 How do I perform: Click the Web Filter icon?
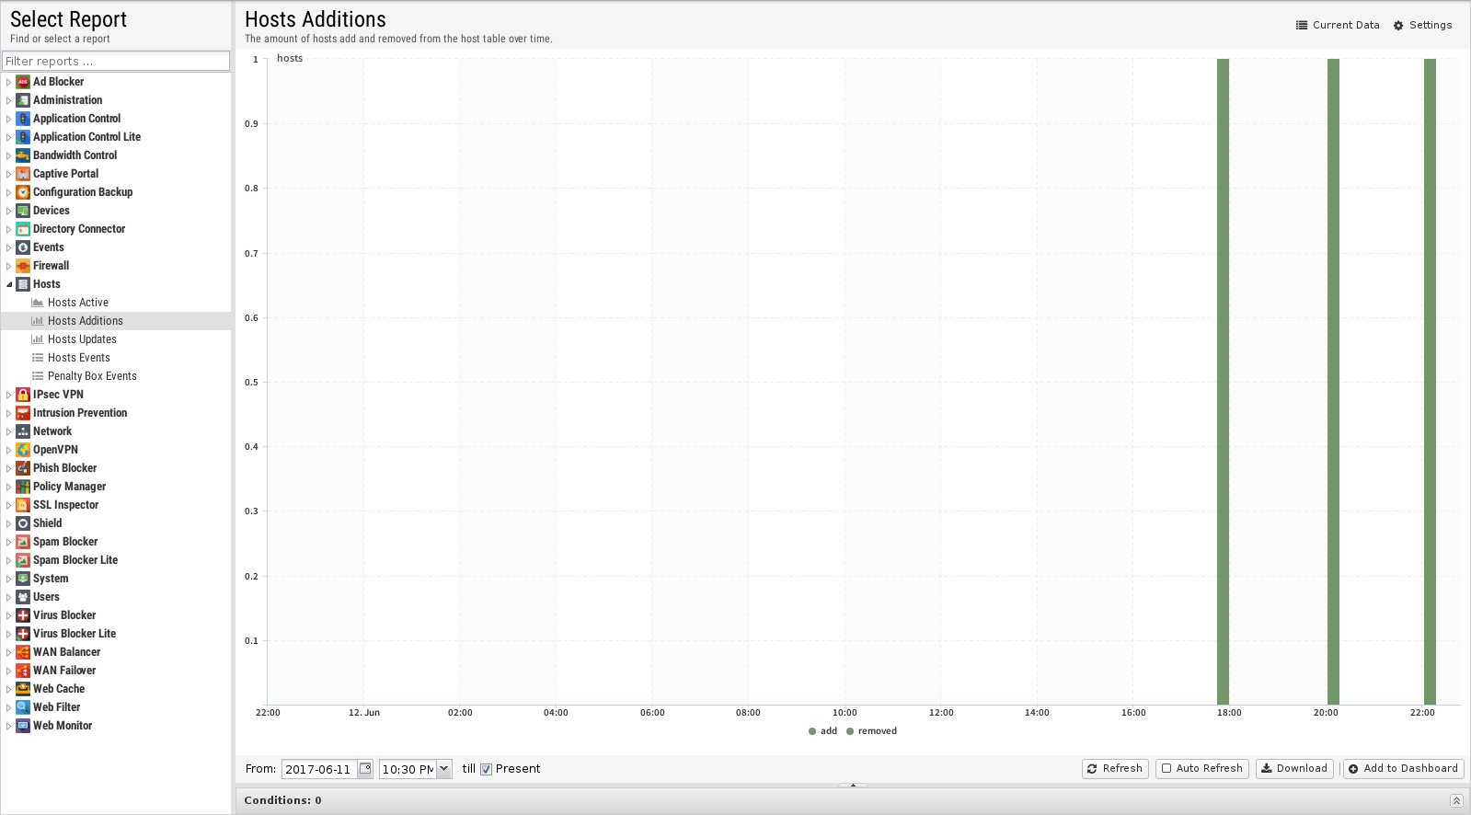(23, 707)
